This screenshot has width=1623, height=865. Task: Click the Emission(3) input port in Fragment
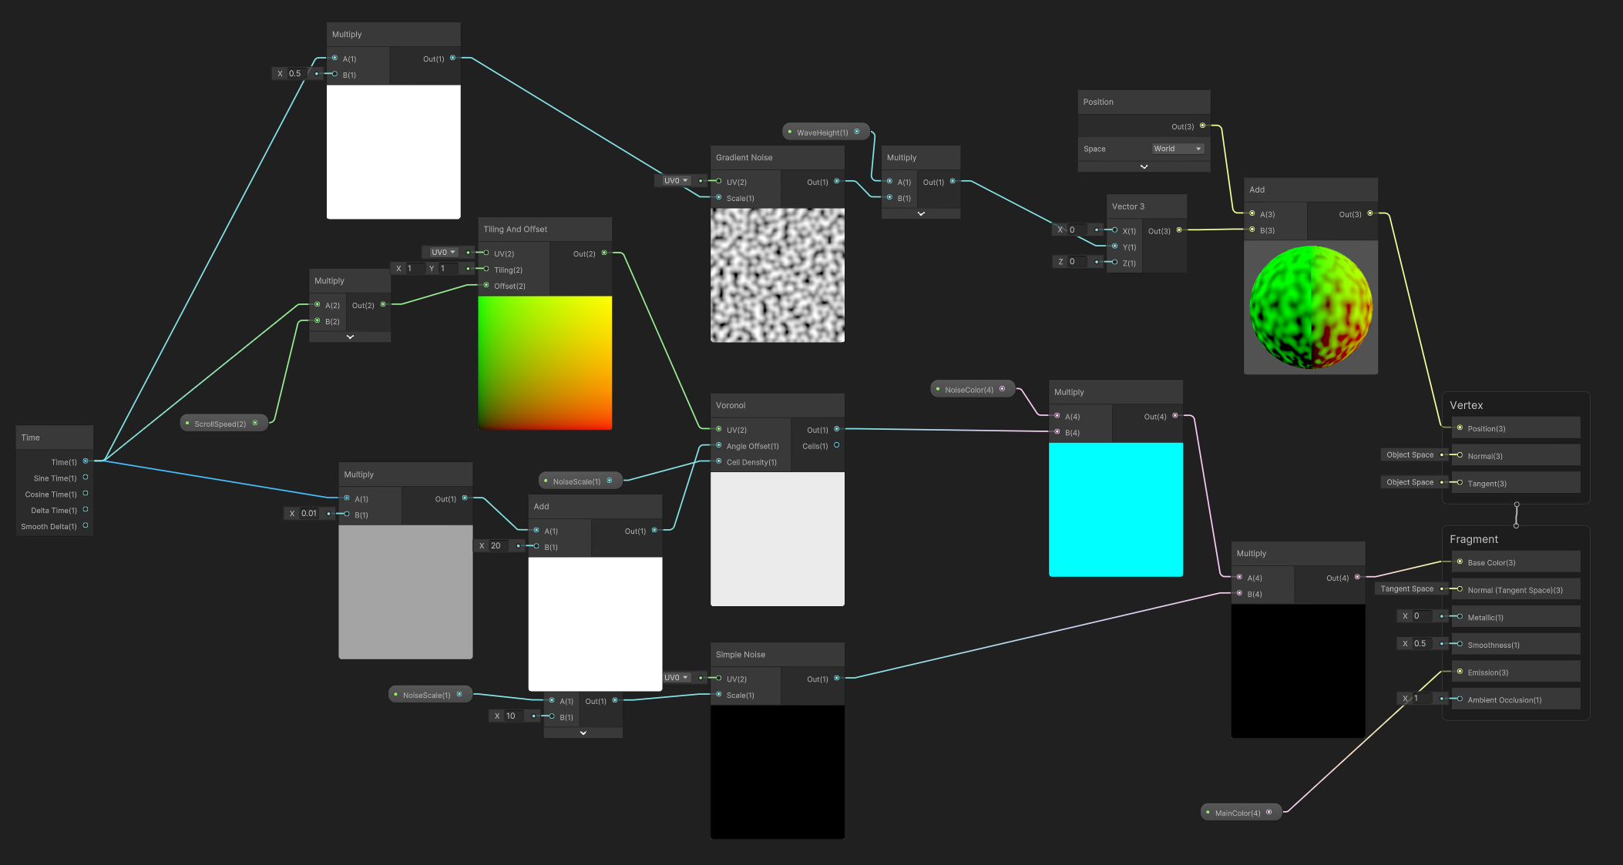click(x=1460, y=672)
